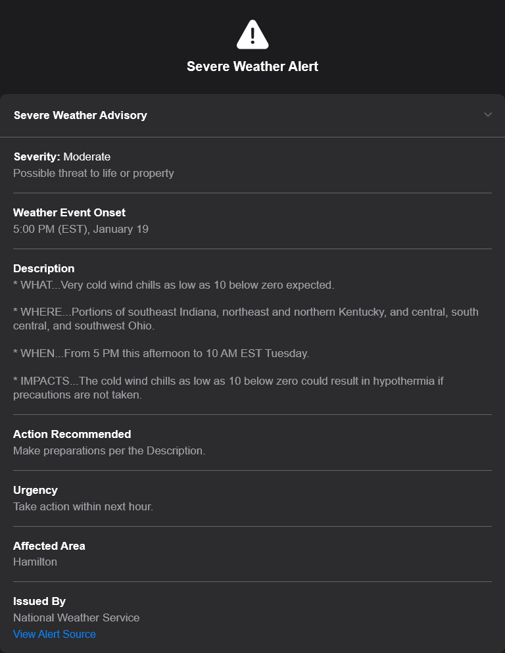
Task: Collapse the Severe Weather Advisory chevron
Action: (488, 114)
